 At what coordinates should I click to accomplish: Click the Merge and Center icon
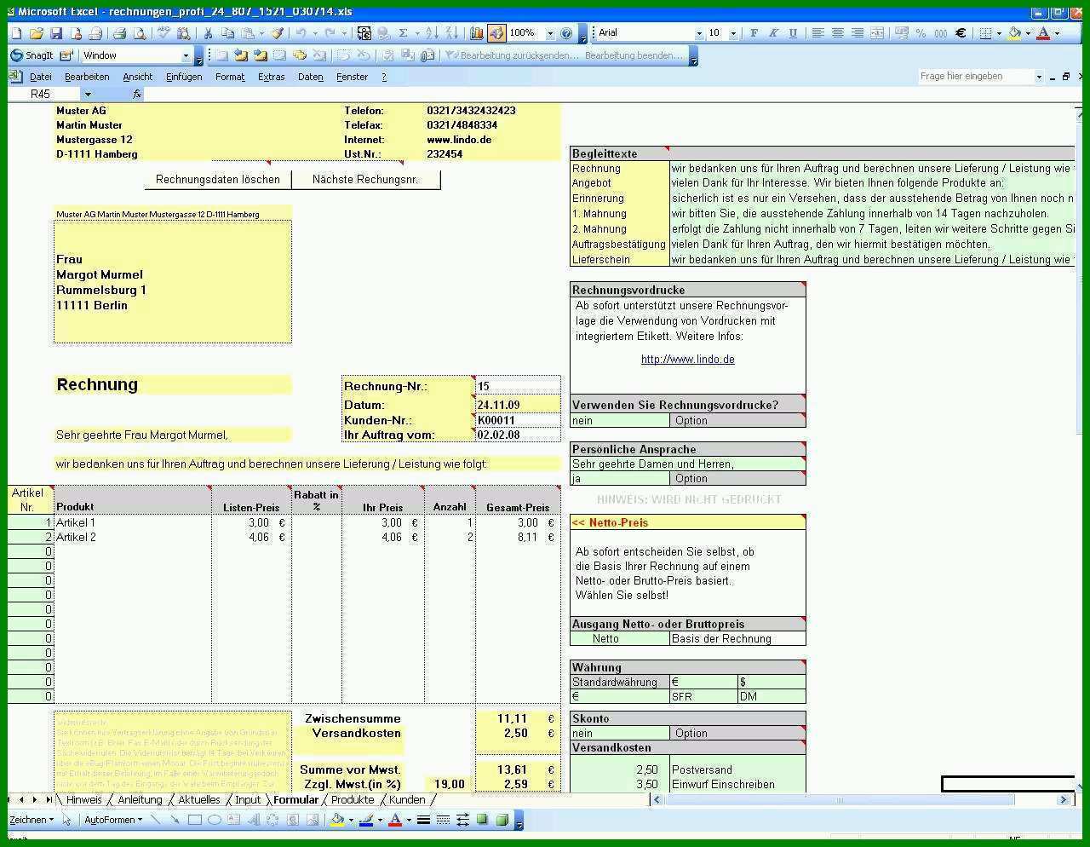pyautogui.click(x=878, y=33)
